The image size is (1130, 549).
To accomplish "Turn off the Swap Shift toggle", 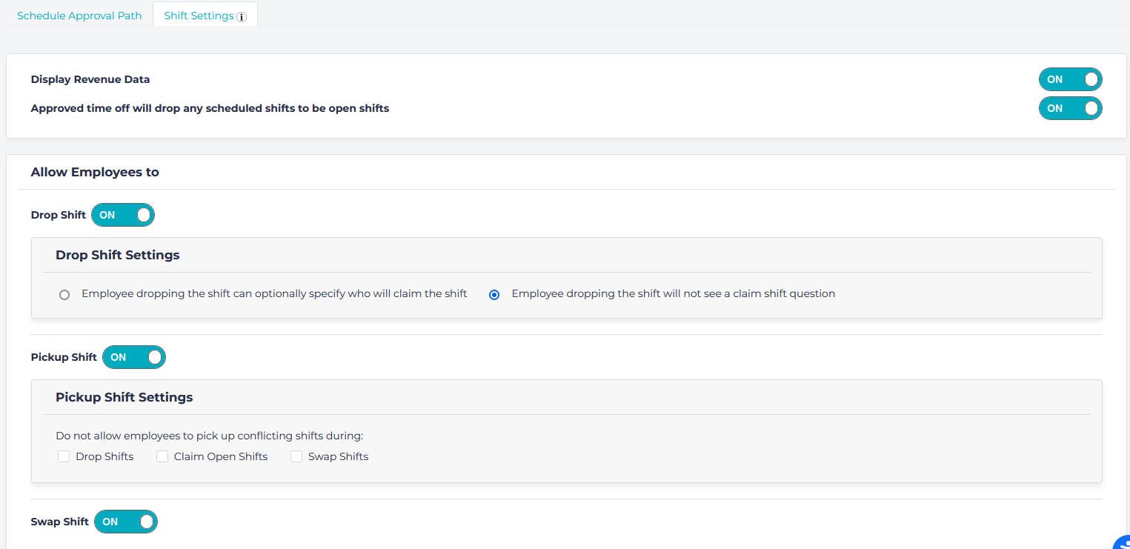I will [x=126, y=522].
